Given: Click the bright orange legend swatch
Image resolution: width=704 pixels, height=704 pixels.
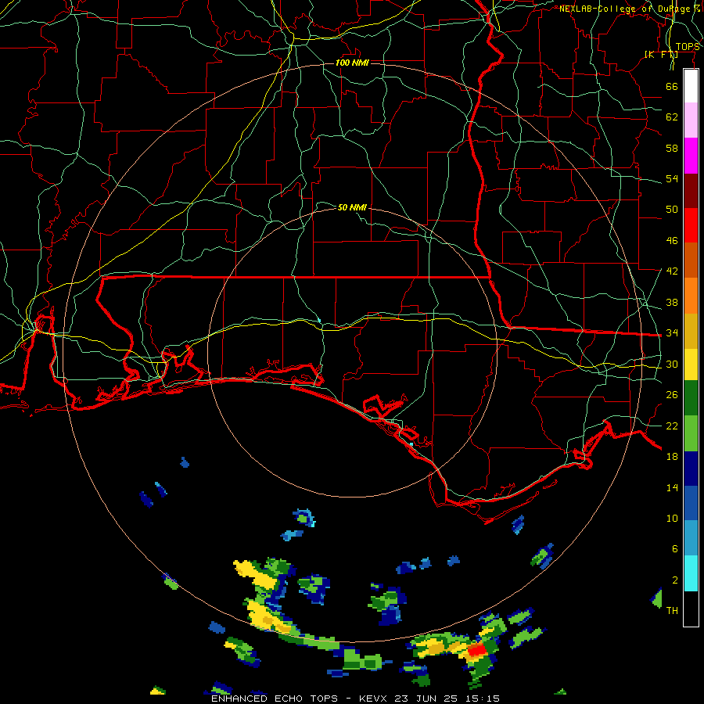Looking at the screenshot, I should 691,296.
